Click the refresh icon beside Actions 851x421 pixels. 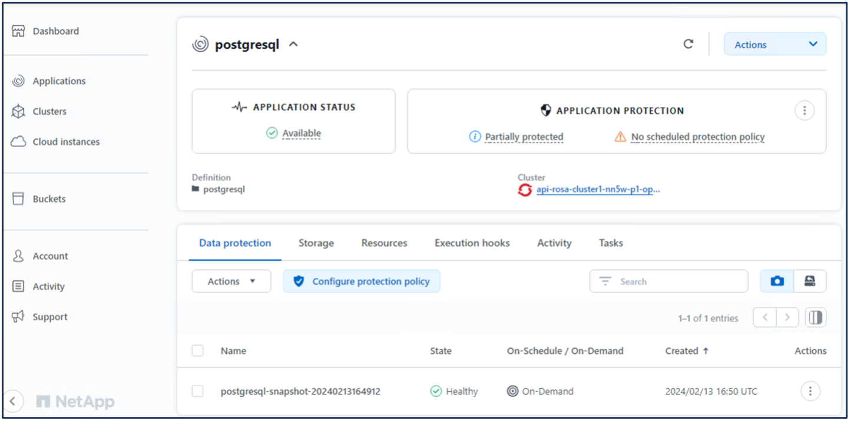[x=688, y=44]
